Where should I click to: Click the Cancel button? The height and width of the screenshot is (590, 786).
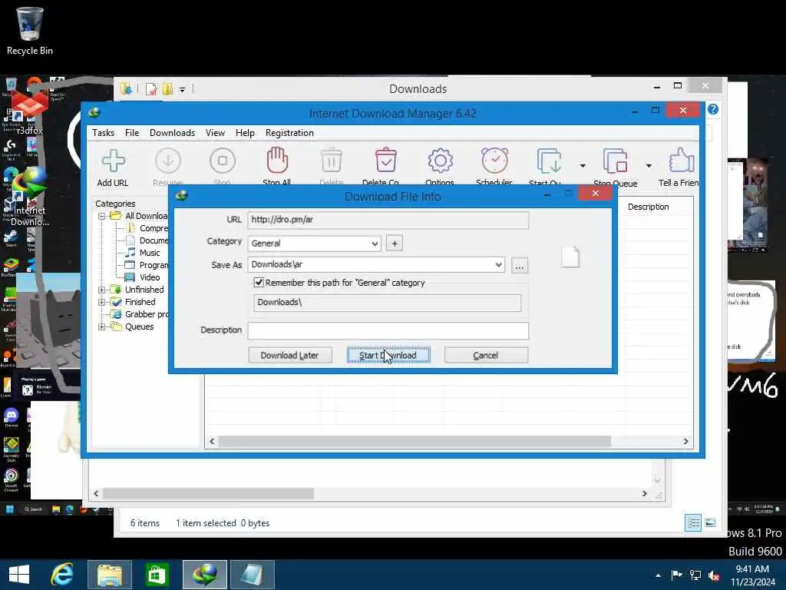point(486,355)
